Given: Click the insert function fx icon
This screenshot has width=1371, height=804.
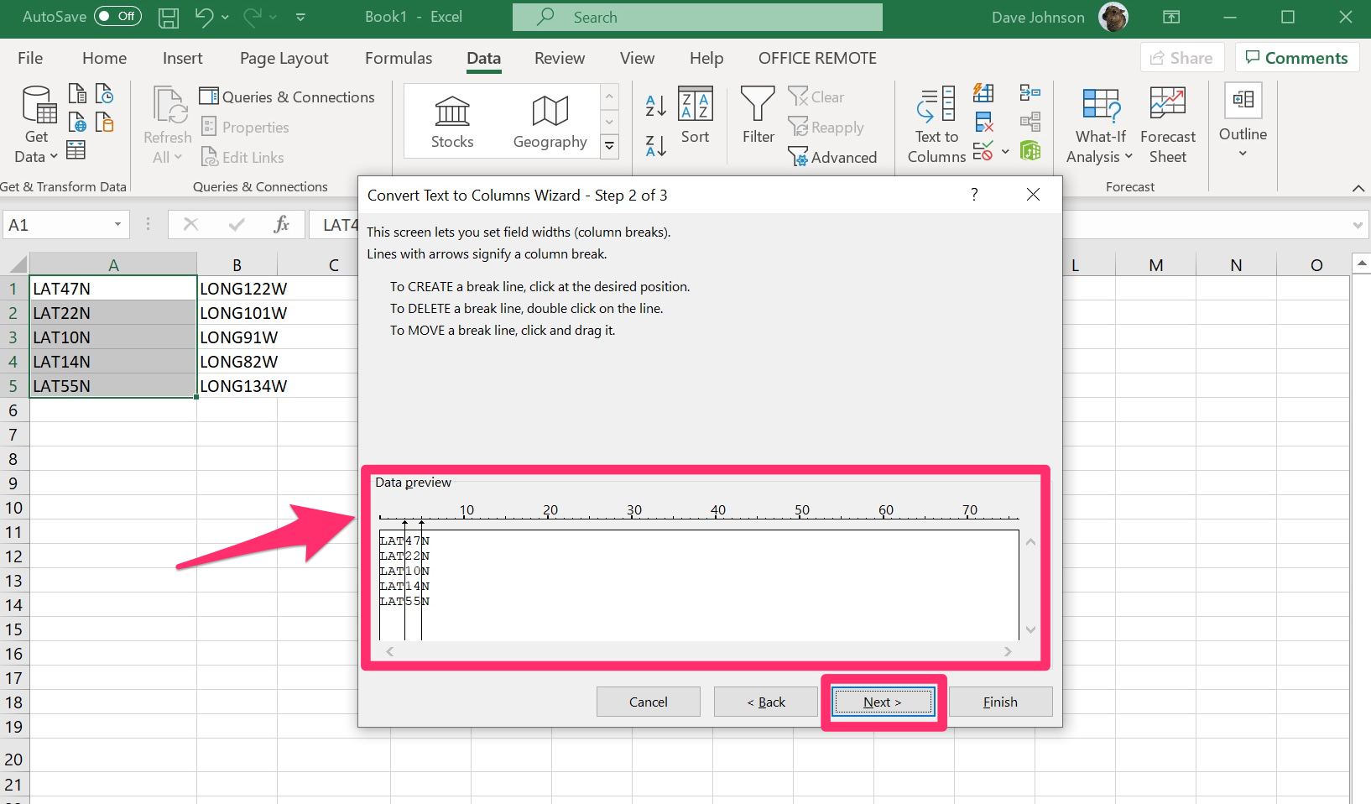Looking at the screenshot, I should (281, 224).
